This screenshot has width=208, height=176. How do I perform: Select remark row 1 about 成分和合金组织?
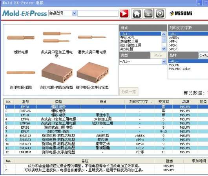tap(106, 166)
